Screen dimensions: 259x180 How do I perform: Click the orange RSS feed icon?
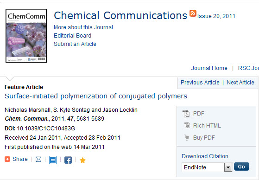tap(193, 13)
